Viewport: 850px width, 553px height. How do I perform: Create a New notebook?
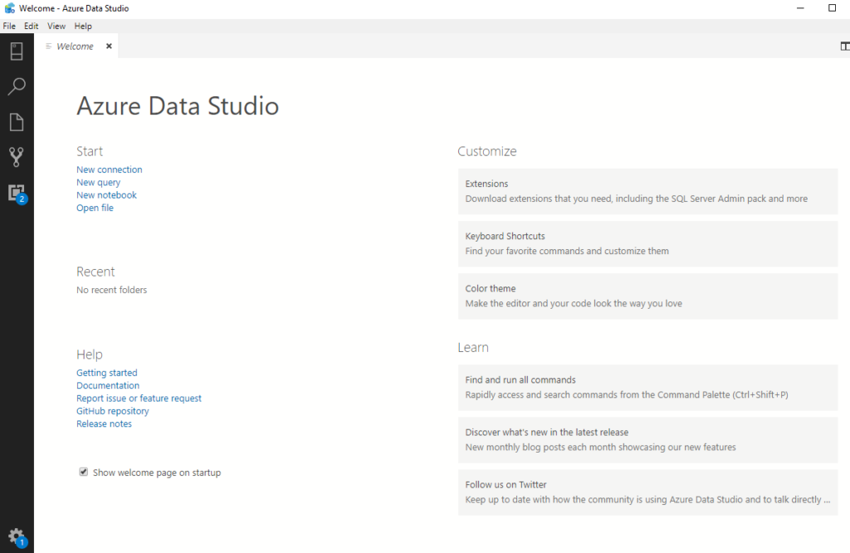(x=106, y=194)
